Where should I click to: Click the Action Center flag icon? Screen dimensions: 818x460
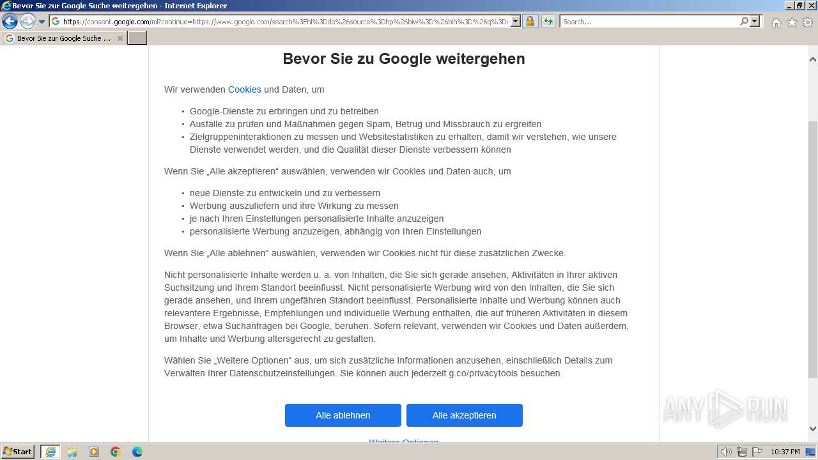[x=757, y=452]
